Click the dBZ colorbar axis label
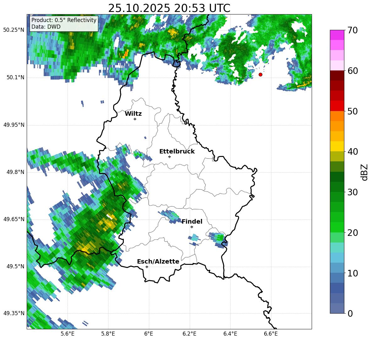372x340 pixels. click(365, 172)
